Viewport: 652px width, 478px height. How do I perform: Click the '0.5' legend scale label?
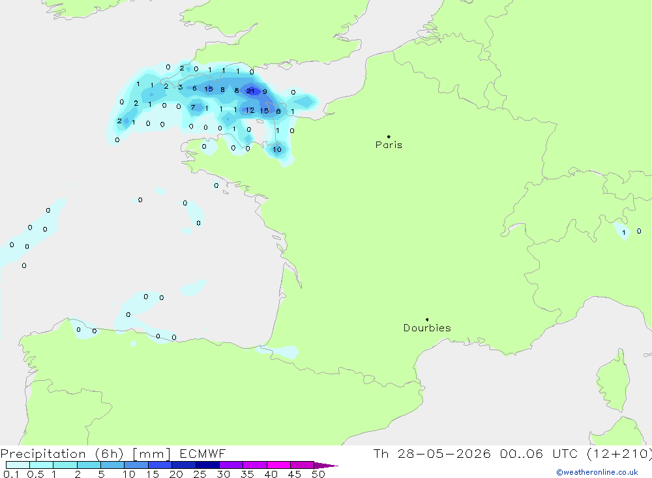35,474
